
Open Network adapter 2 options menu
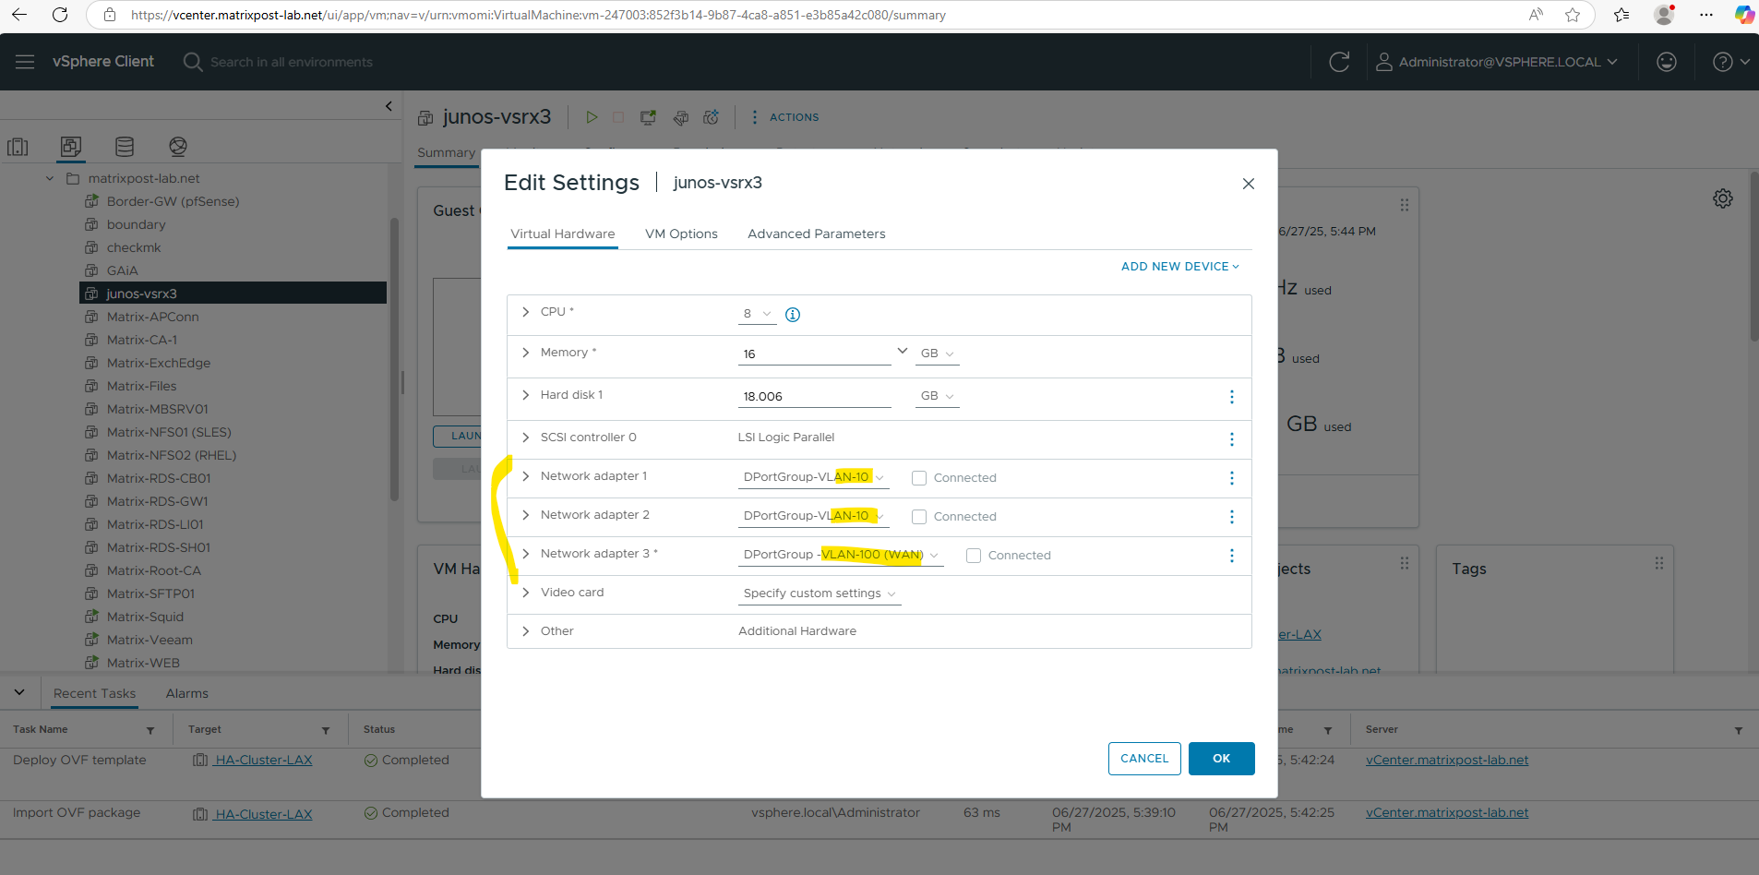(x=1231, y=517)
